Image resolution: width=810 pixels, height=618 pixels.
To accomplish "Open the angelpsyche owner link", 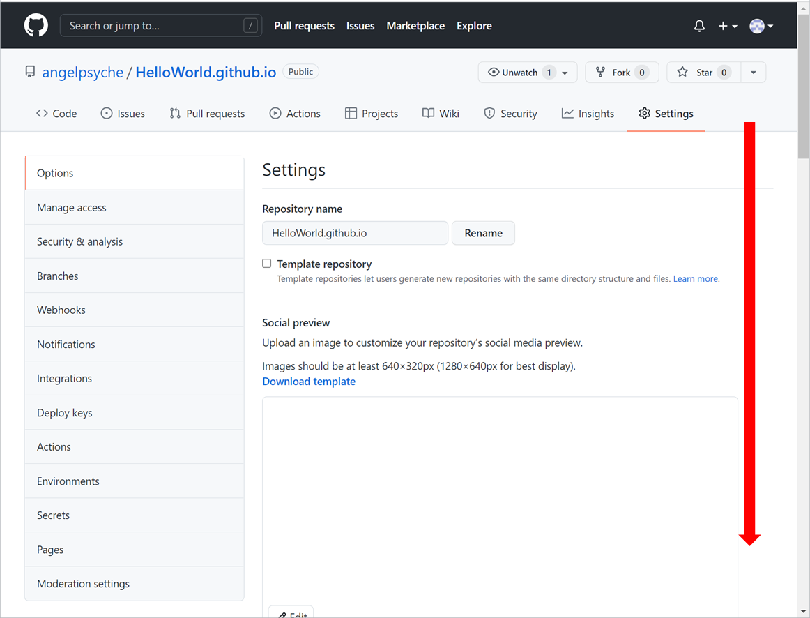I will 83,73.
